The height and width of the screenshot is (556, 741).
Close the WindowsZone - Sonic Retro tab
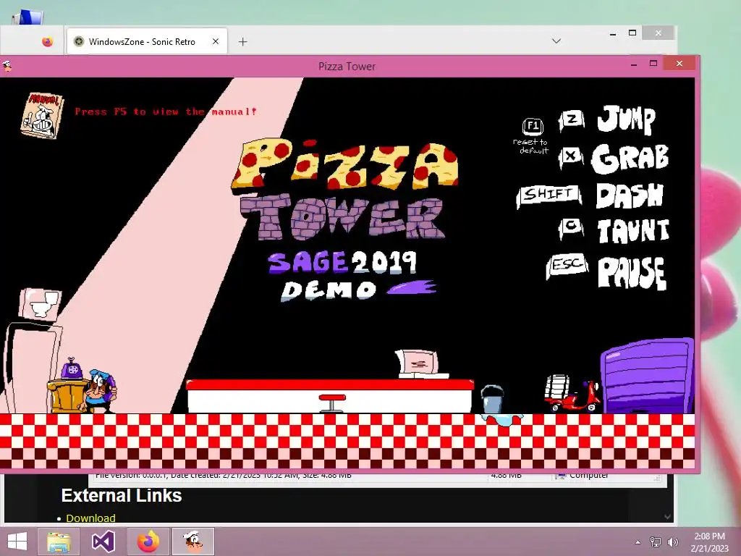pyautogui.click(x=216, y=41)
